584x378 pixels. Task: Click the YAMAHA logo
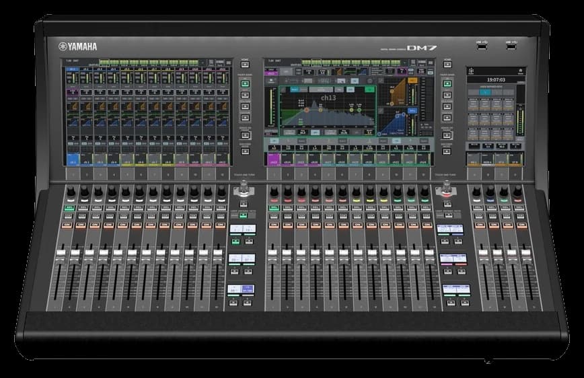coord(78,46)
